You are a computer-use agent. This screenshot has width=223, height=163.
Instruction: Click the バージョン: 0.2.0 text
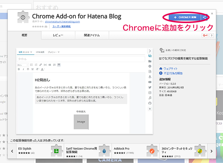click(167, 84)
